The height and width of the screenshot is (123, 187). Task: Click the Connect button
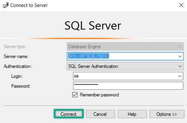pyautogui.click(x=69, y=114)
